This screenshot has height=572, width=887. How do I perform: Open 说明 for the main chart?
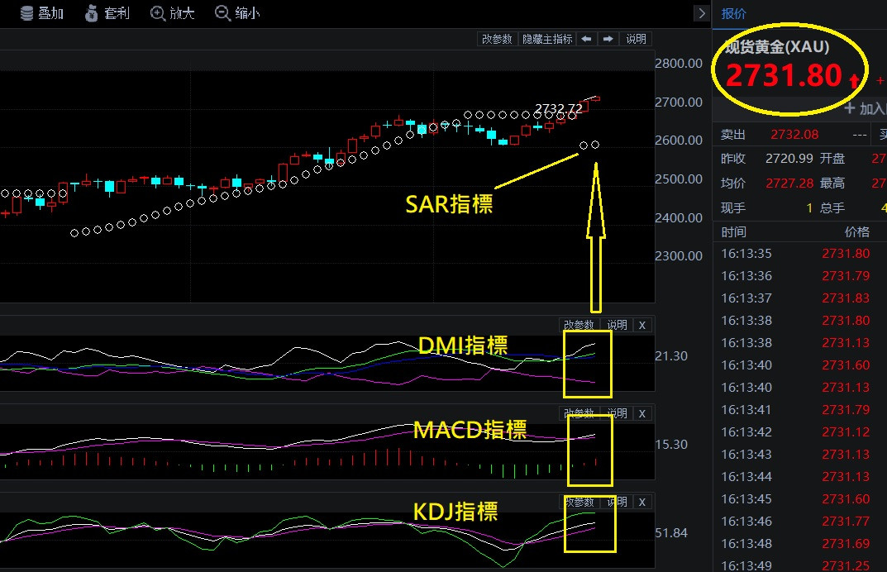pyautogui.click(x=636, y=39)
